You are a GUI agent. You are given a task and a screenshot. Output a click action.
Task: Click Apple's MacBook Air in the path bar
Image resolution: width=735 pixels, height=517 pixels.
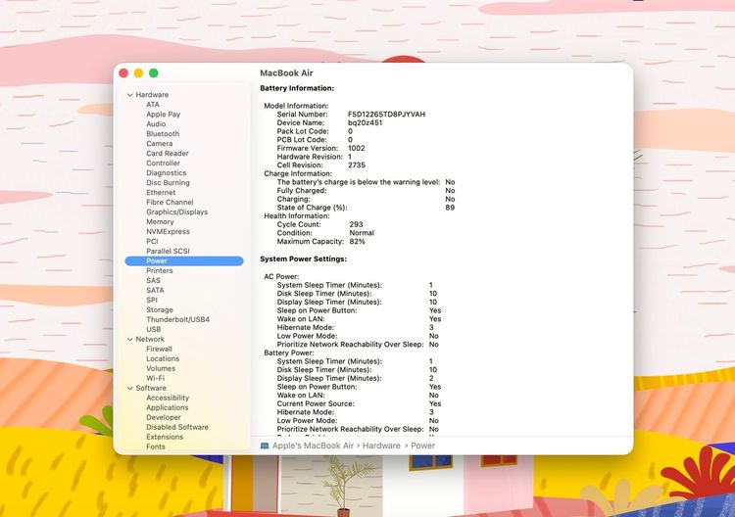313,446
